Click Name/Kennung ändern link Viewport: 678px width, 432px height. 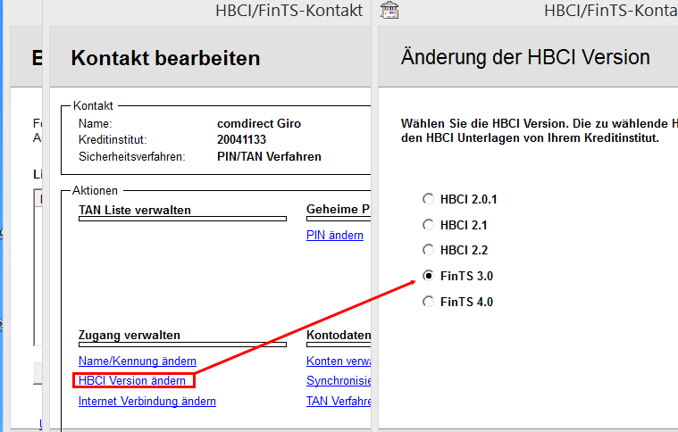click(x=137, y=361)
